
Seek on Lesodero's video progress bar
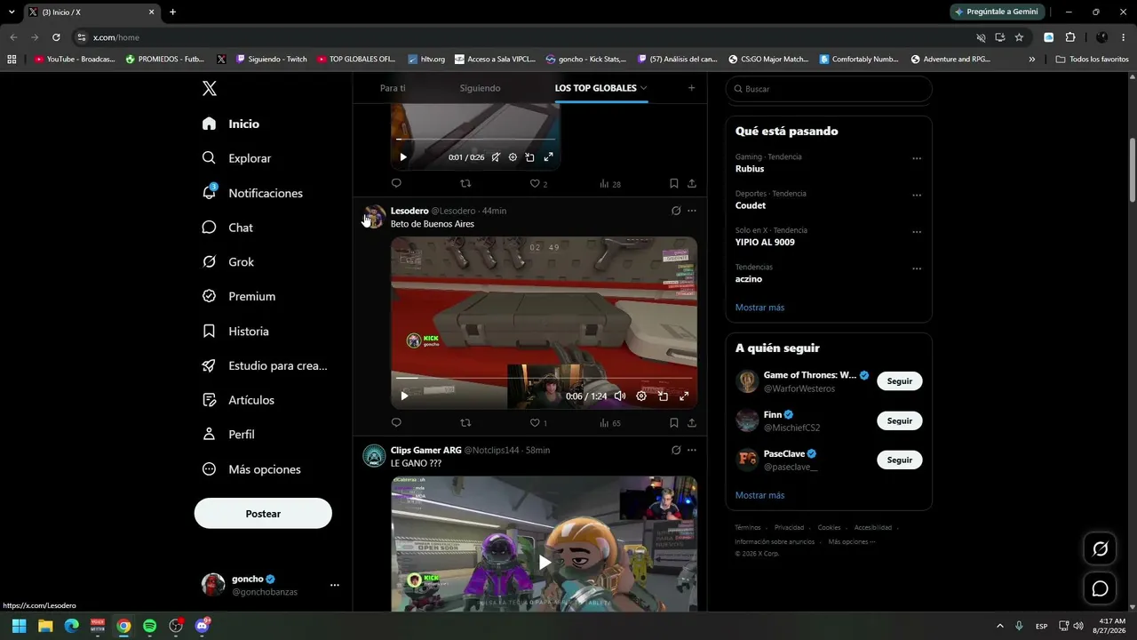(x=544, y=379)
